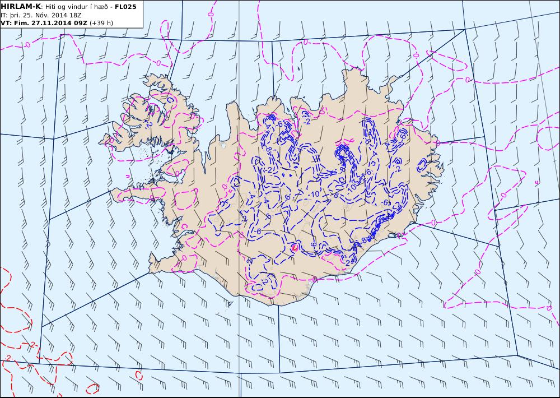The width and height of the screenshot is (560, 398).
Task: Click the forecast offset "(+39 h)"
Action: coord(101,23)
